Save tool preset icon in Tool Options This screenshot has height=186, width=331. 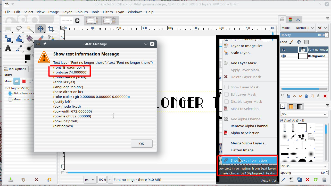pyautogui.click(x=11, y=180)
